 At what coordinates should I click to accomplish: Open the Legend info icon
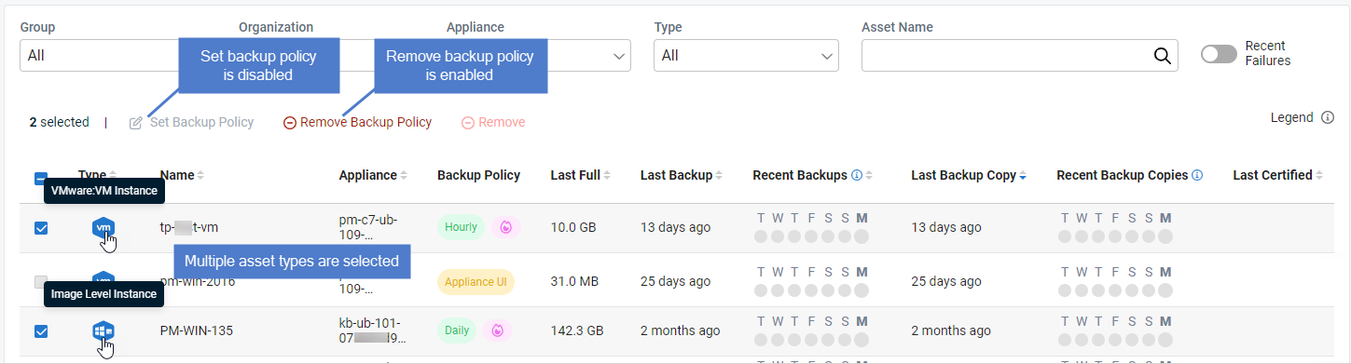pyautogui.click(x=1328, y=118)
